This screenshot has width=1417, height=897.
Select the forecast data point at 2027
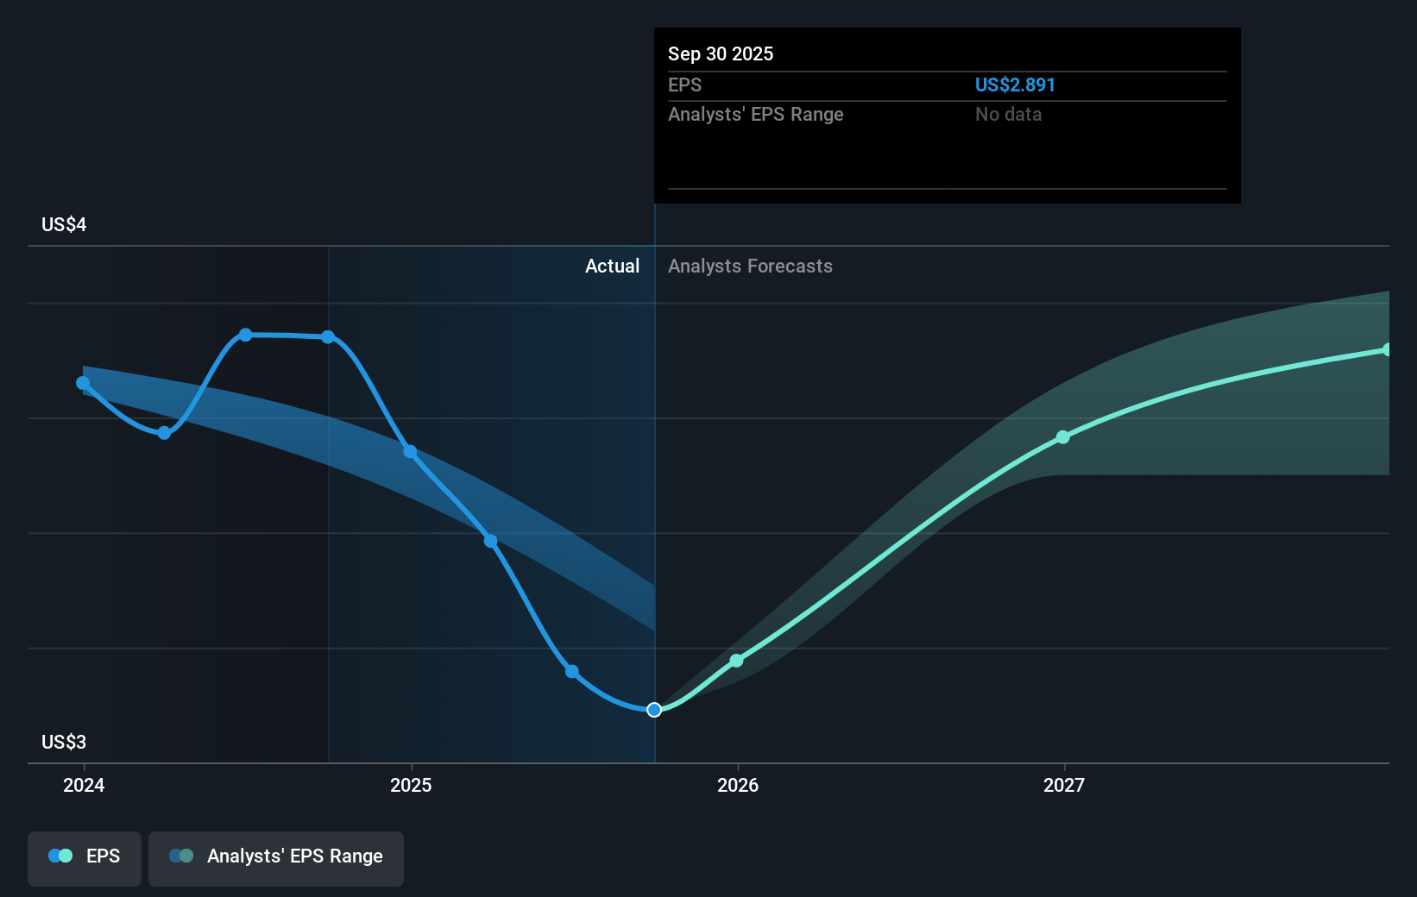coord(1063,437)
